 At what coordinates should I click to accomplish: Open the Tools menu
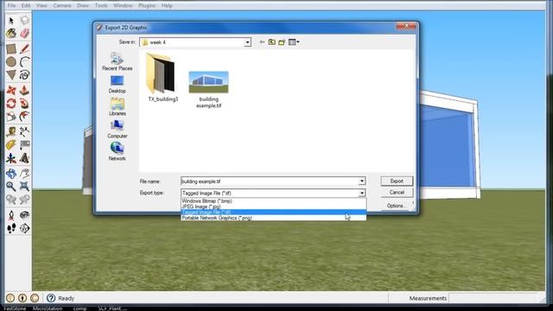(x=101, y=6)
